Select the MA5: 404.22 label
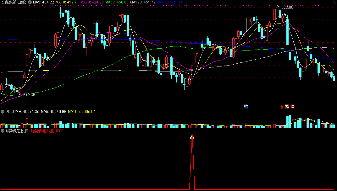Screen dimensions: 337x191 [43, 2]
